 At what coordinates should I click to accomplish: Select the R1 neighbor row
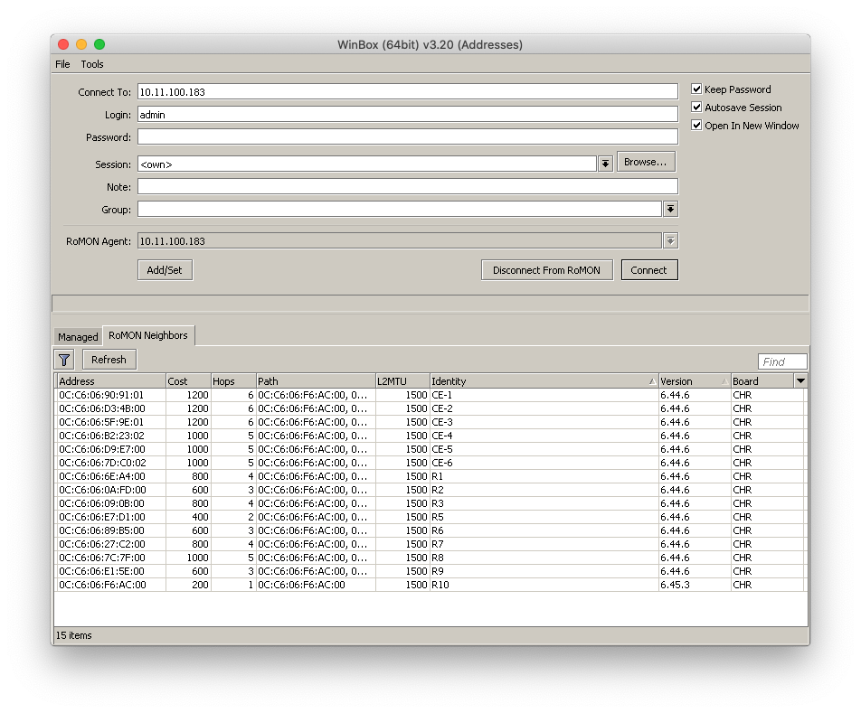(x=430, y=476)
